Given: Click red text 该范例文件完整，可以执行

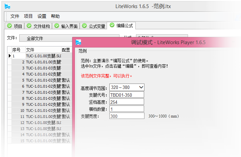Looking at the screenshot, I should (106, 76).
